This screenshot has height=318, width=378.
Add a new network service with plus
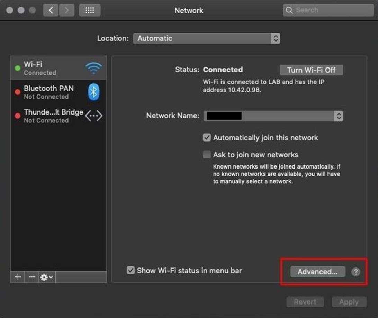point(18,277)
